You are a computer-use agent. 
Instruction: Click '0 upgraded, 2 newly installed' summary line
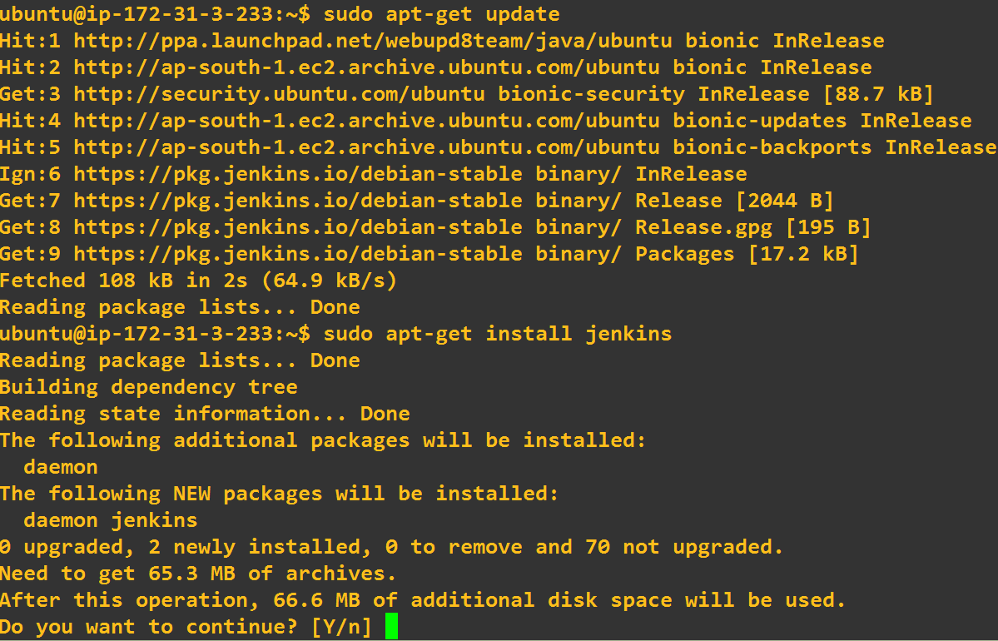391,547
